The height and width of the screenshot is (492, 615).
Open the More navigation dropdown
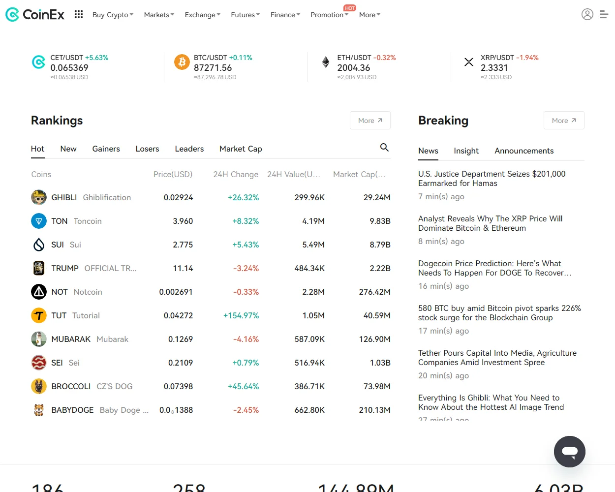coord(369,15)
